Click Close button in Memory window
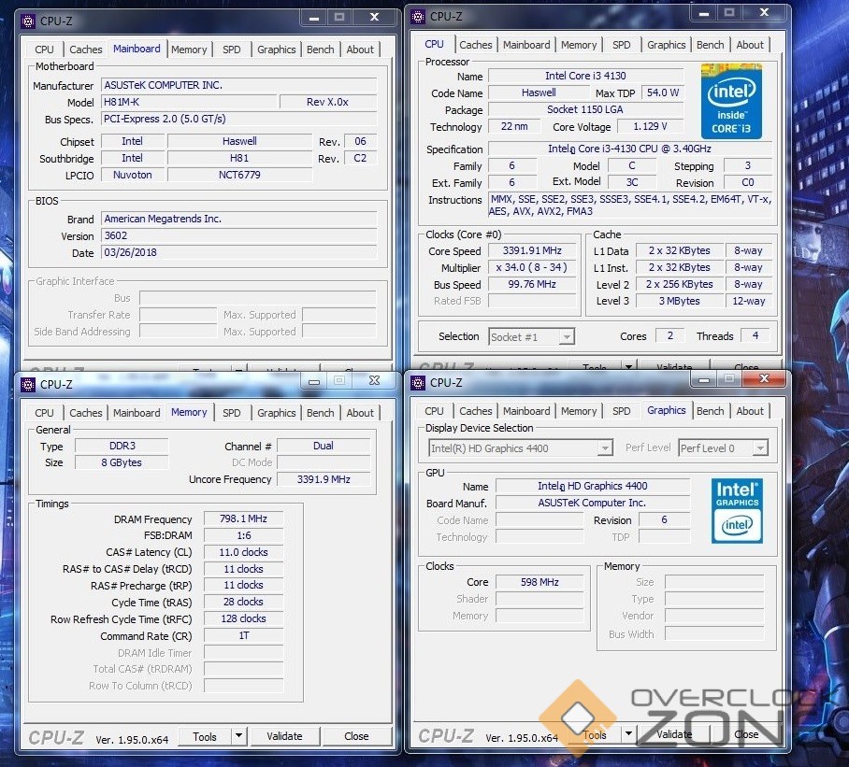Image resolution: width=849 pixels, height=767 pixels. point(356,736)
